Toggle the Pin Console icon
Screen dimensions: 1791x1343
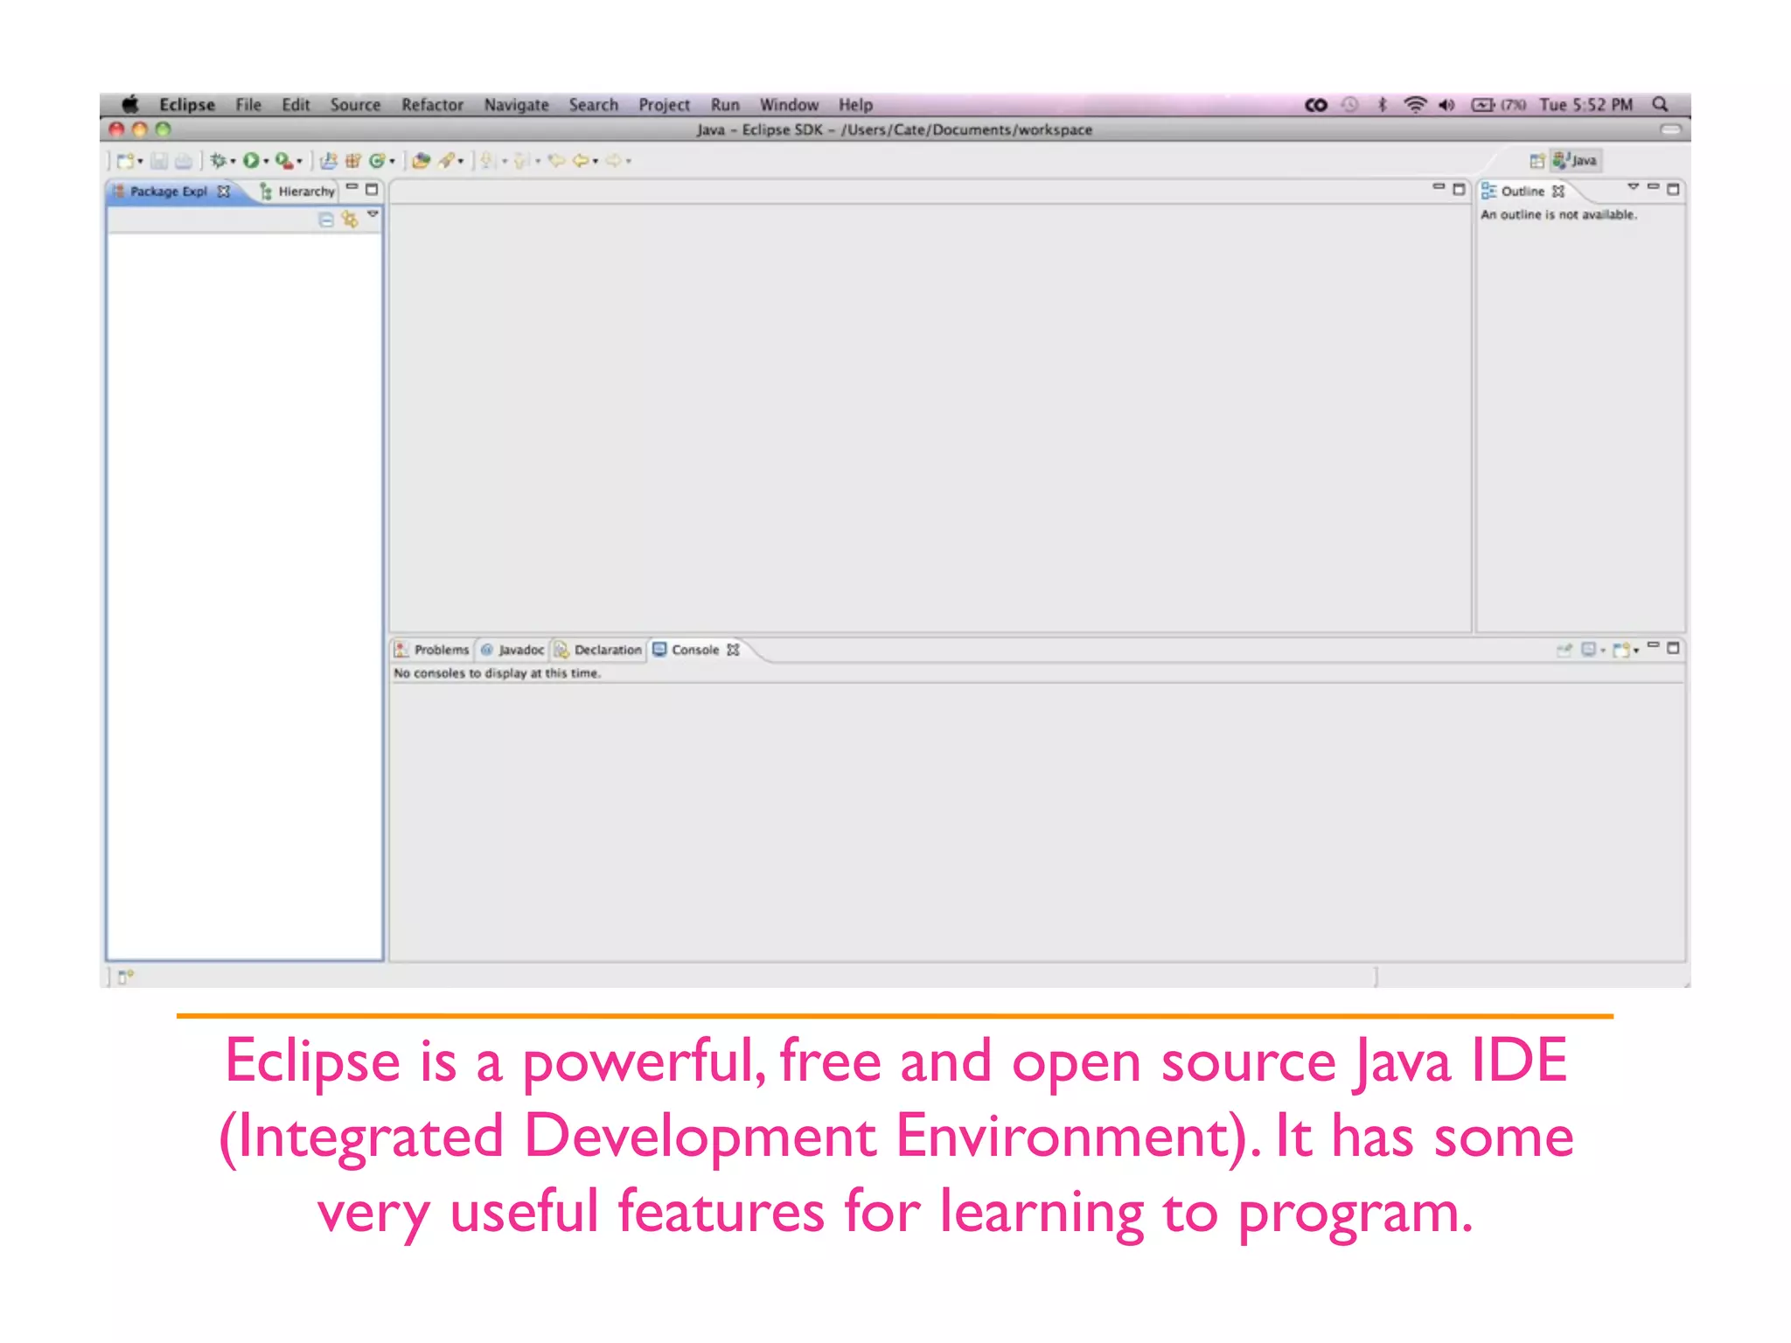coord(1564,650)
